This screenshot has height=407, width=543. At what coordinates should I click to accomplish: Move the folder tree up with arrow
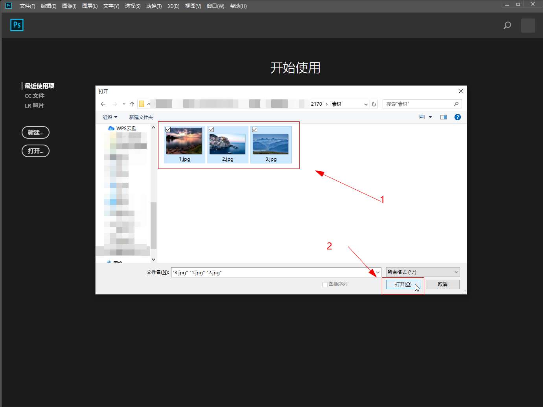coord(153,128)
